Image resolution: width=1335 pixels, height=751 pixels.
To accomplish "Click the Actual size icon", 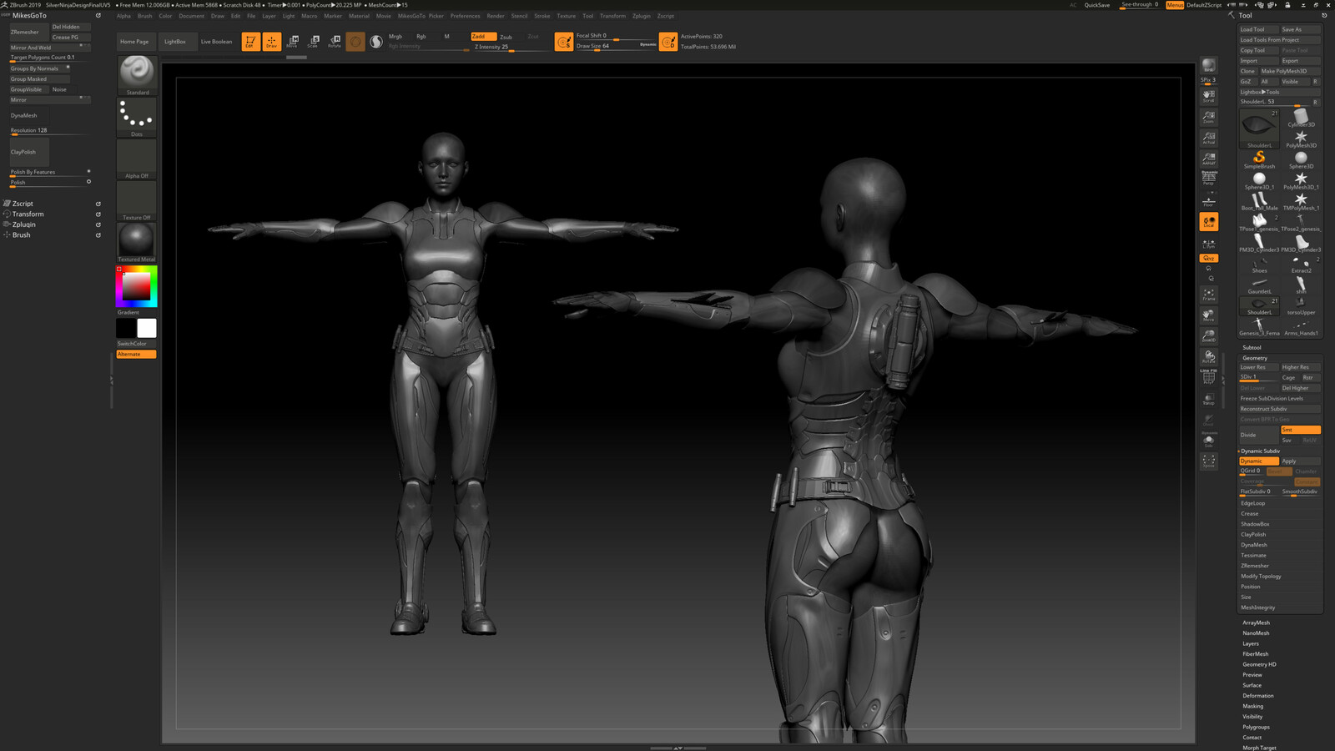I will 1209,138.
